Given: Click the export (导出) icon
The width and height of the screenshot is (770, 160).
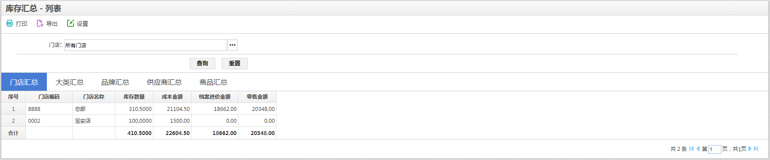Looking at the screenshot, I should tap(40, 23).
